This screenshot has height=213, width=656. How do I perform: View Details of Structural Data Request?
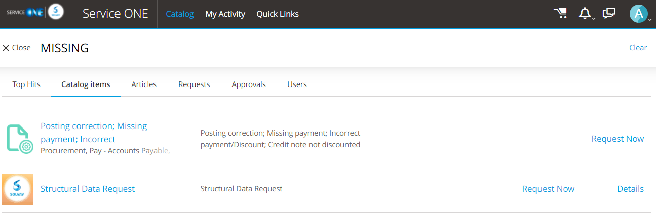[x=630, y=189]
